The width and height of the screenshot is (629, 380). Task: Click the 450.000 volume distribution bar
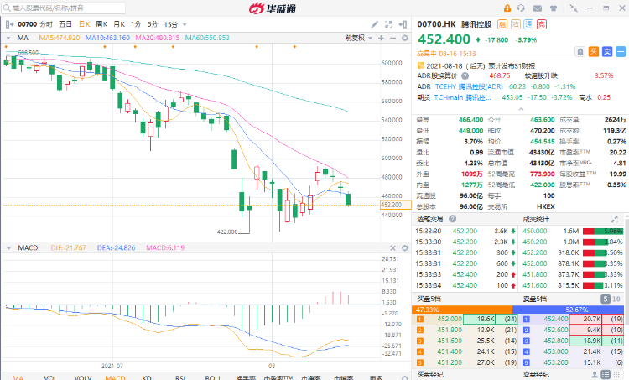point(603,232)
